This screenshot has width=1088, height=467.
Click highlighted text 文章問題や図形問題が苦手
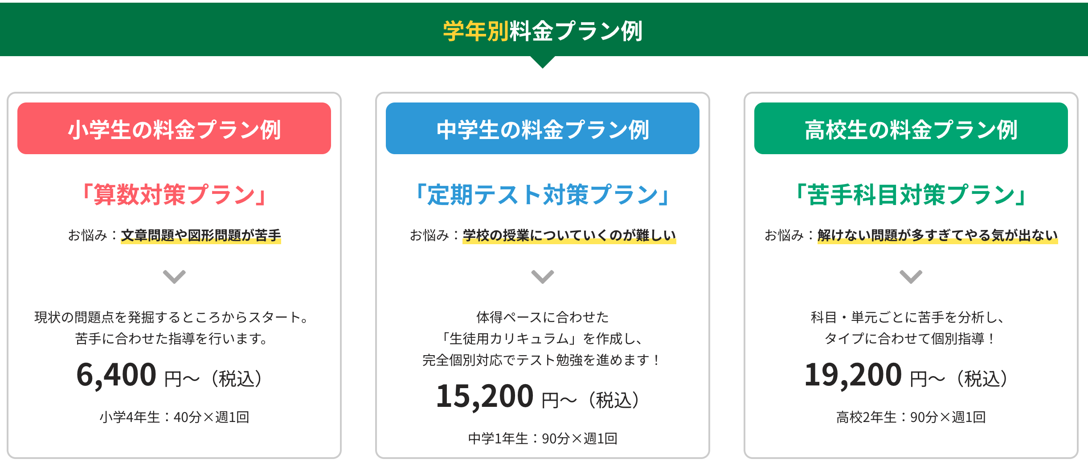click(201, 235)
